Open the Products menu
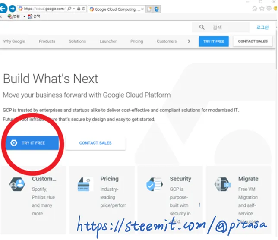Screen dimensions: 278x240 (47, 41)
